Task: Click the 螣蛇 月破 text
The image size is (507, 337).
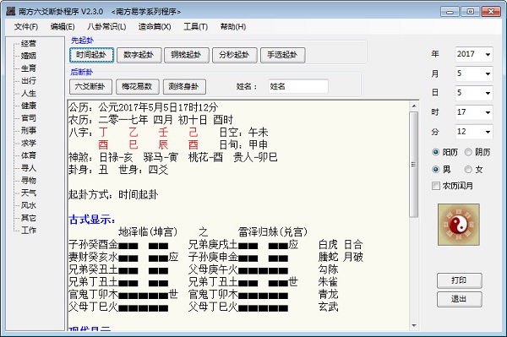Action: click(341, 257)
